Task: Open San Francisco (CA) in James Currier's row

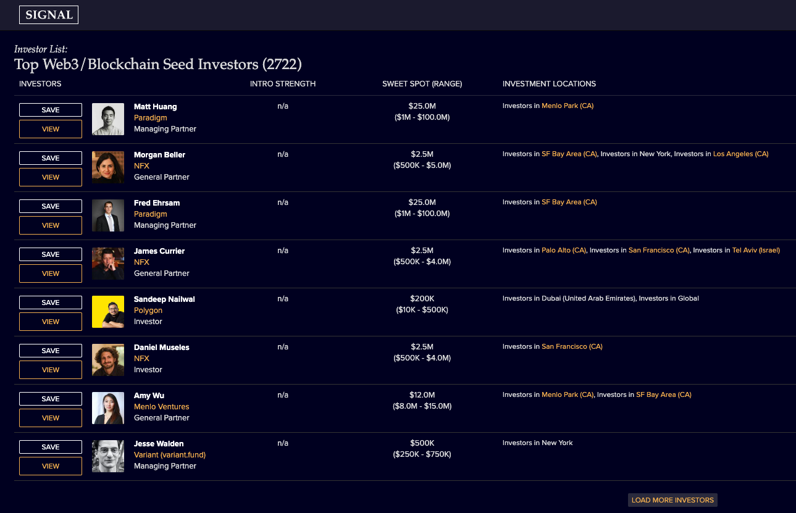Action: 659,251
